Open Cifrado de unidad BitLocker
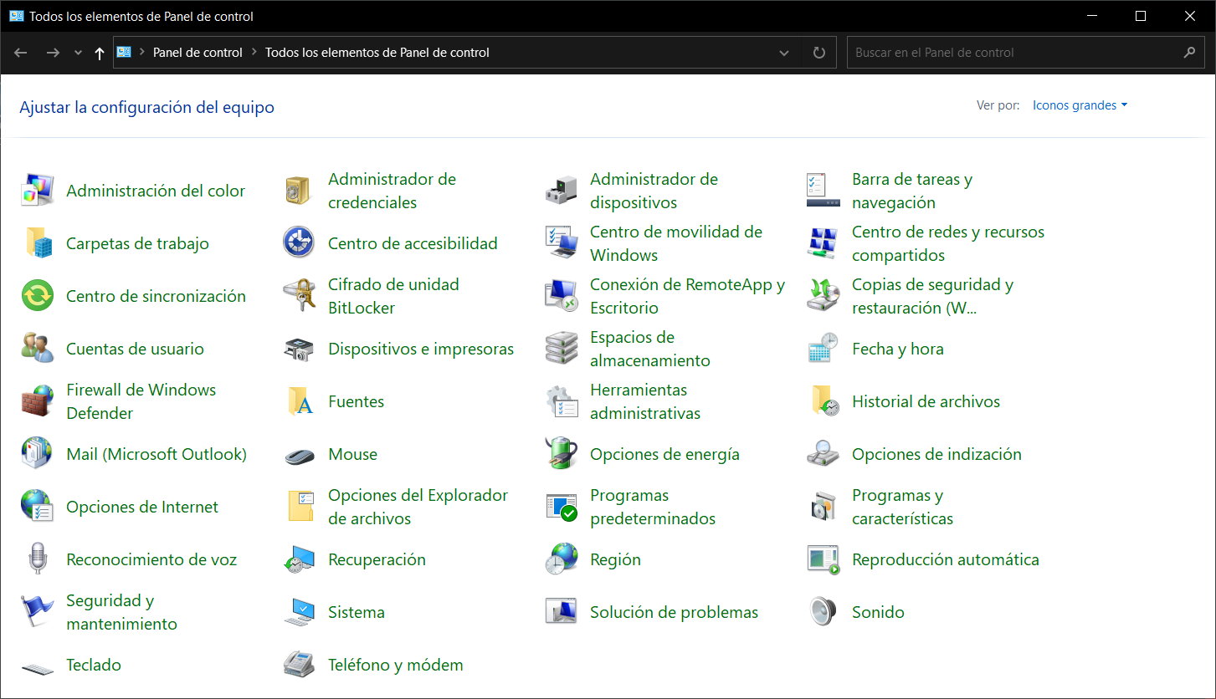The image size is (1216, 699). coord(393,296)
